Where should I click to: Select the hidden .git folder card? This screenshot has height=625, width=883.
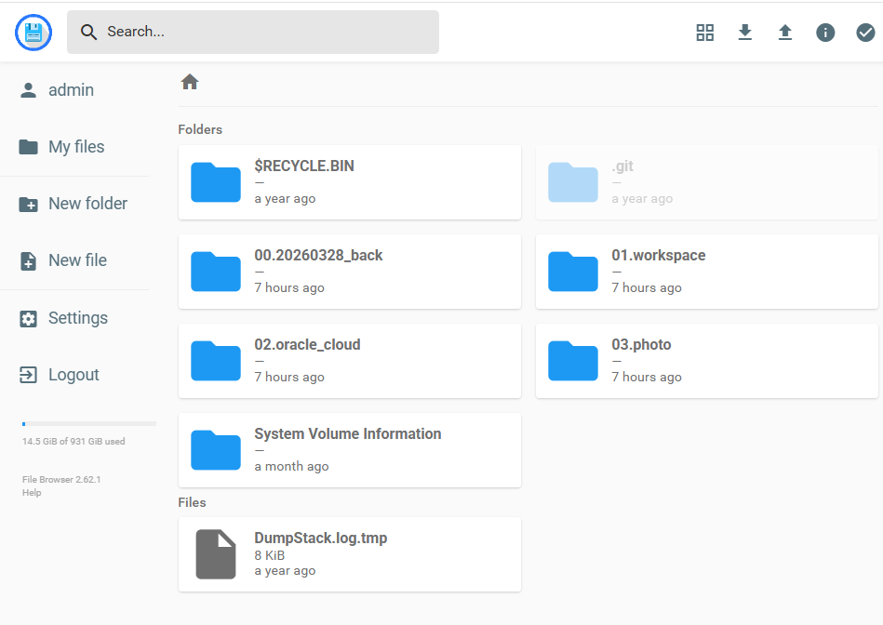[707, 182]
